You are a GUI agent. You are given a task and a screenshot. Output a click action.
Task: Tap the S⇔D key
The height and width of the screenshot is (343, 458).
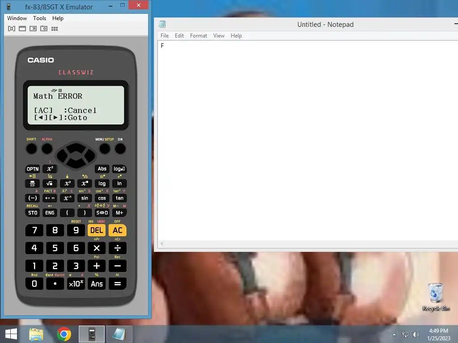point(102,213)
